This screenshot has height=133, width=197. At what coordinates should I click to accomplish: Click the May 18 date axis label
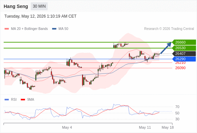coord(168,127)
